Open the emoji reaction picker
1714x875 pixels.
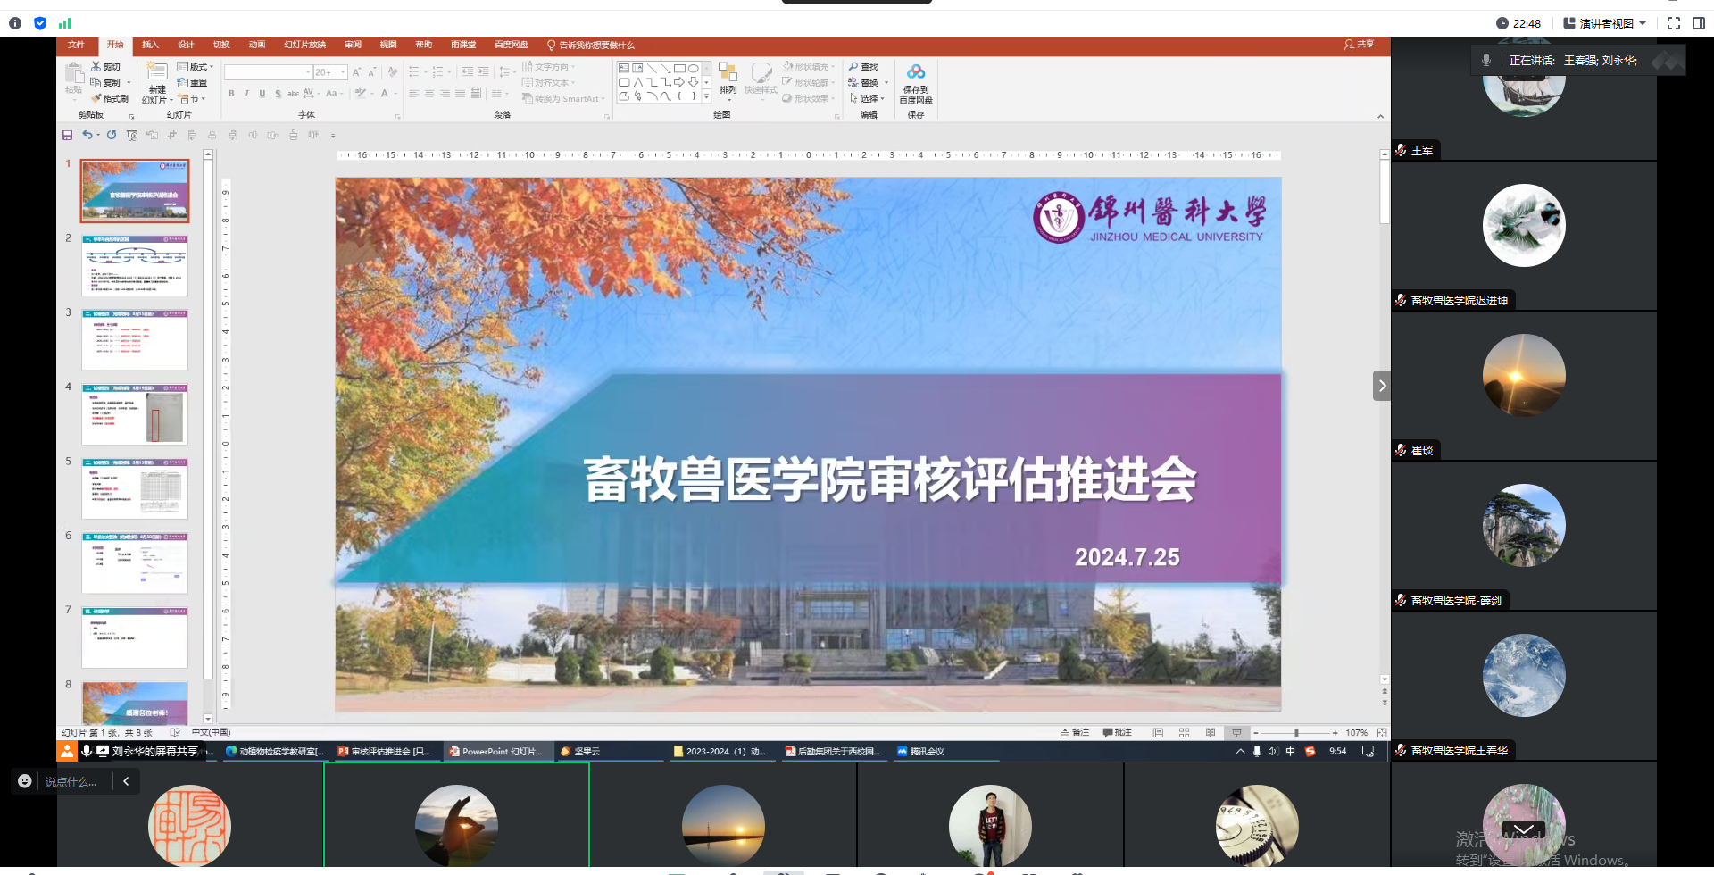(25, 781)
